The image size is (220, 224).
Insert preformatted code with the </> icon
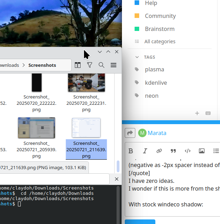[188, 151]
